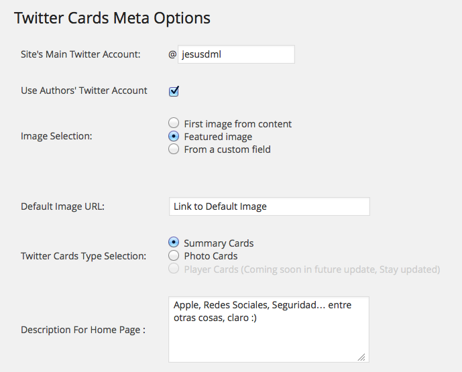Click the Twitter Cards Meta Options heading
This screenshot has height=372, width=462.
(x=112, y=18)
